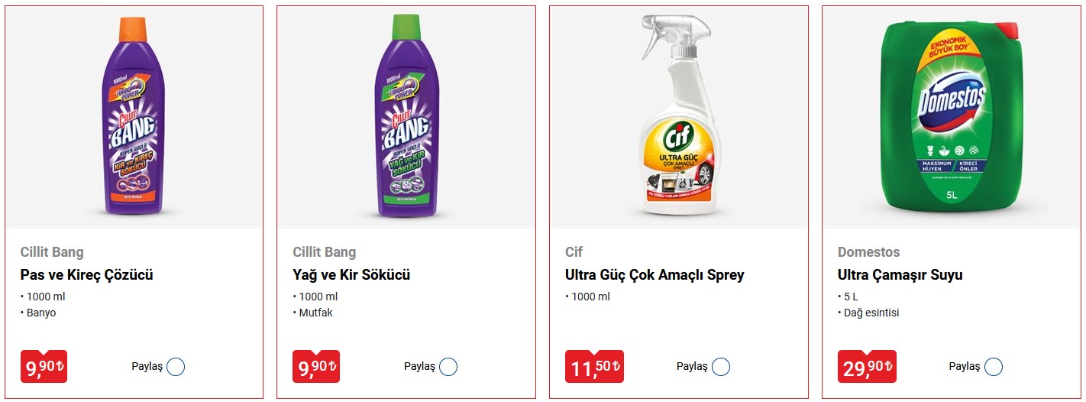Viewport: 1086px width, 402px height.
Task: Click the 9,90 ₺ price on Yağ ve Kir Sökücü
Action: point(316,367)
